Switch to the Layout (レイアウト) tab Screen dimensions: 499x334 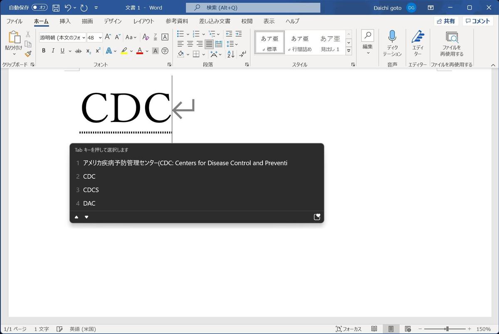(x=144, y=21)
